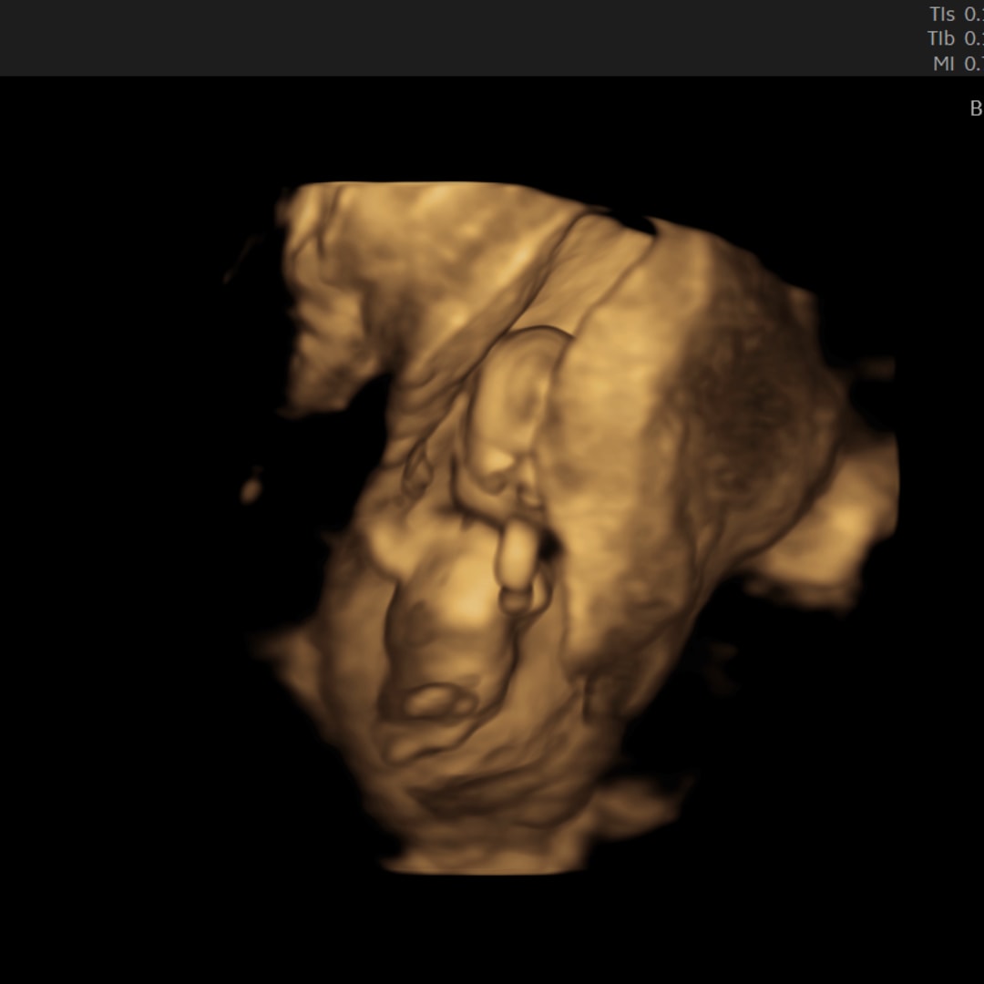Click the TIs numeric value readout
The width and height of the screenshot is (984, 984).
click(974, 14)
